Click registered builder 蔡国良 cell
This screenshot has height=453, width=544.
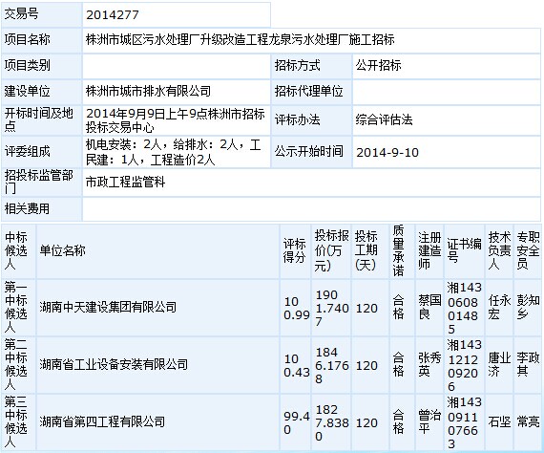429,307
